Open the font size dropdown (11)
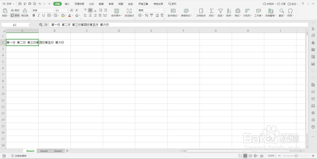317x159 pixels. click(x=68, y=10)
